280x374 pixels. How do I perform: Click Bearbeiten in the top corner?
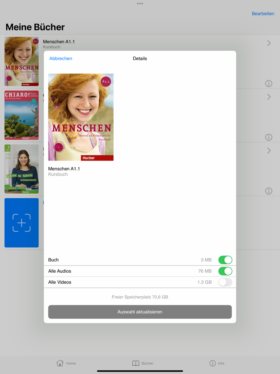(263, 14)
